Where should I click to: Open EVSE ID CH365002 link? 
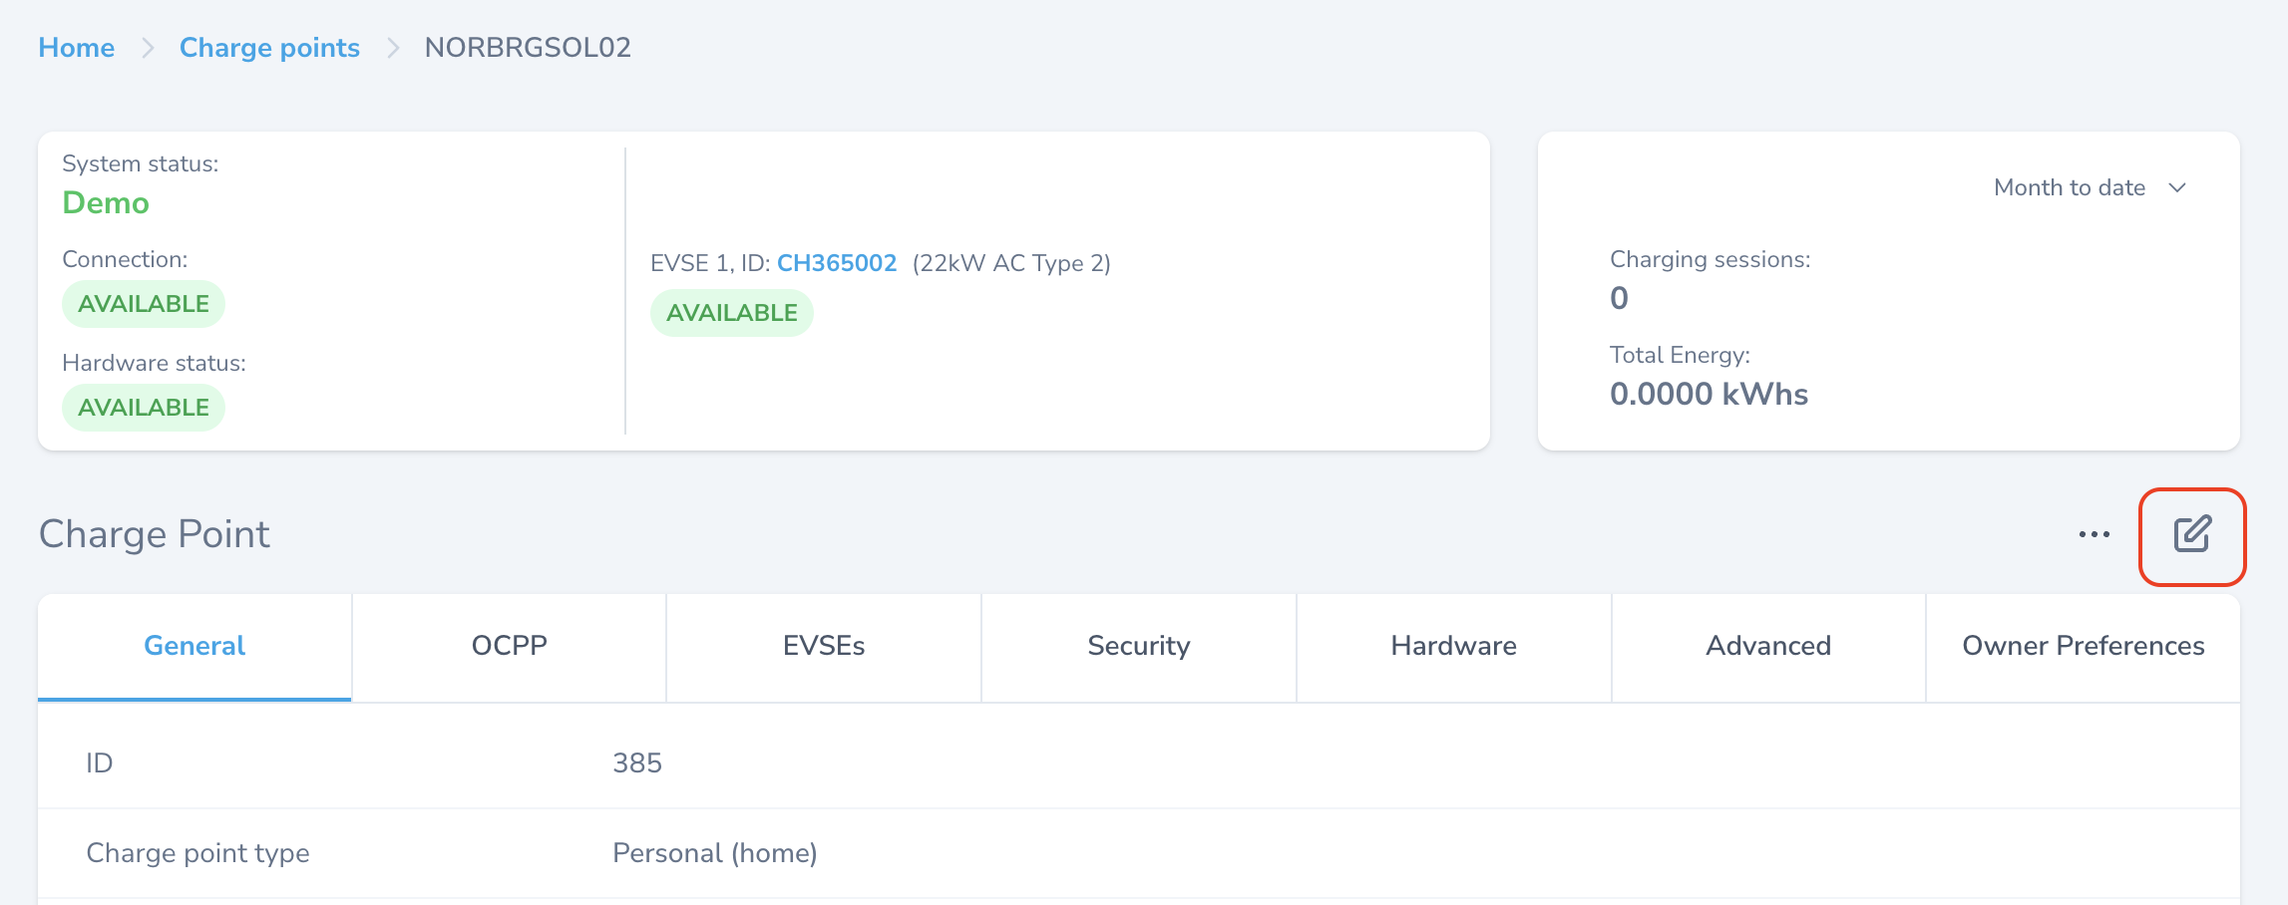837,263
